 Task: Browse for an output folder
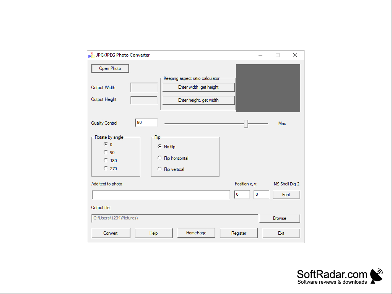click(280, 218)
